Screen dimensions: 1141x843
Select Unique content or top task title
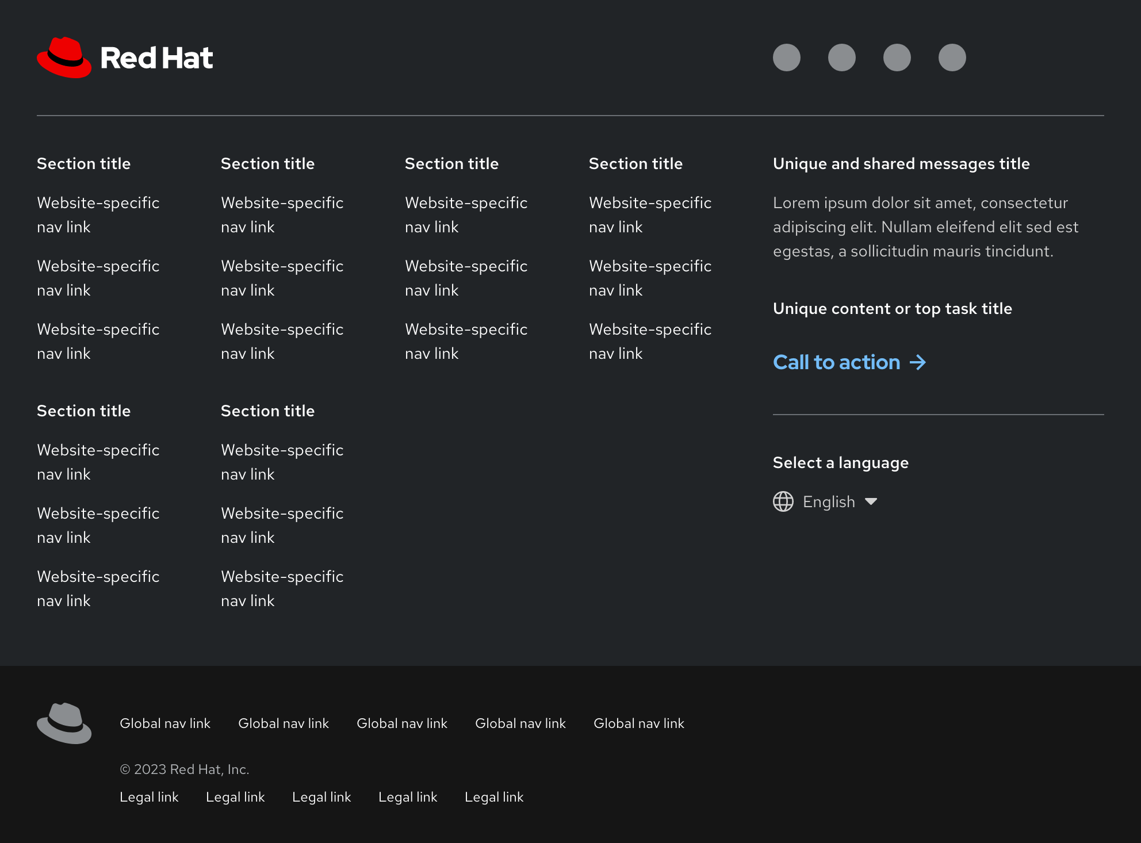click(x=893, y=308)
